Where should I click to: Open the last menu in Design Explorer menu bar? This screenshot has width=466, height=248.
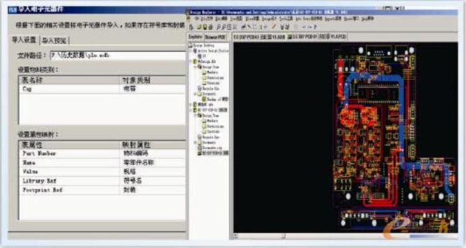367,19
